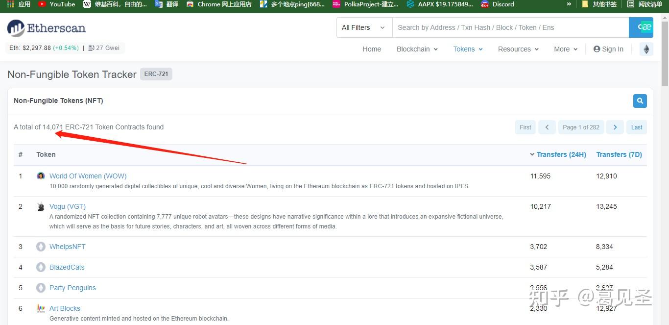The height and width of the screenshot is (325, 669).
Task: Jump to Last page
Action: pyautogui.click(x=637, y=127)
